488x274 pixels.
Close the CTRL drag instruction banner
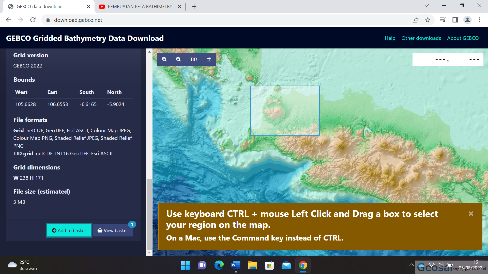click(471, 214)
